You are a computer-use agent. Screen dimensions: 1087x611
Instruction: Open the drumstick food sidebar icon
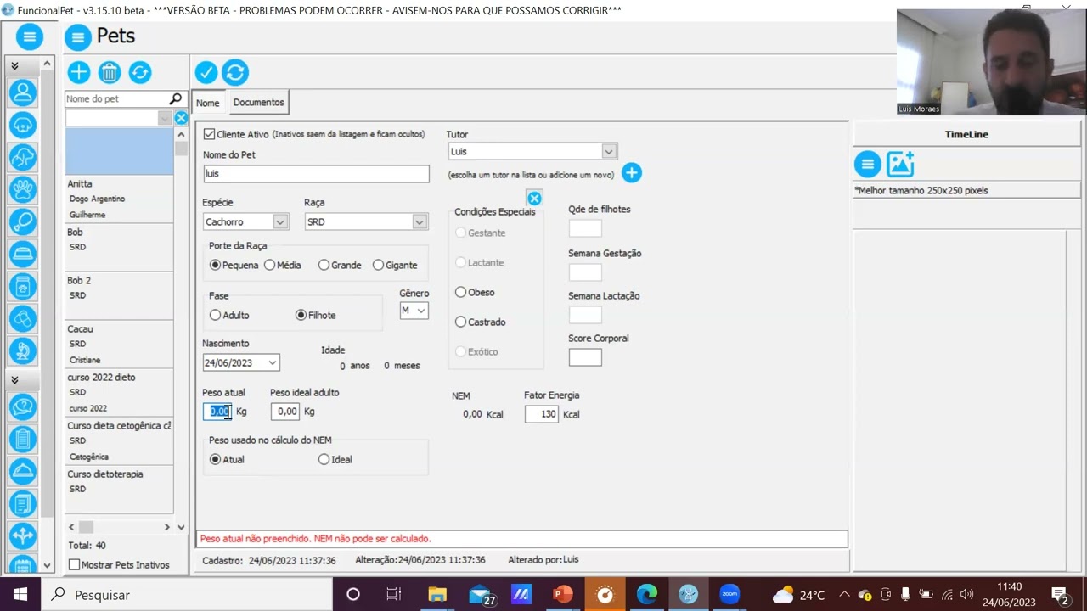tap(23, 221)
